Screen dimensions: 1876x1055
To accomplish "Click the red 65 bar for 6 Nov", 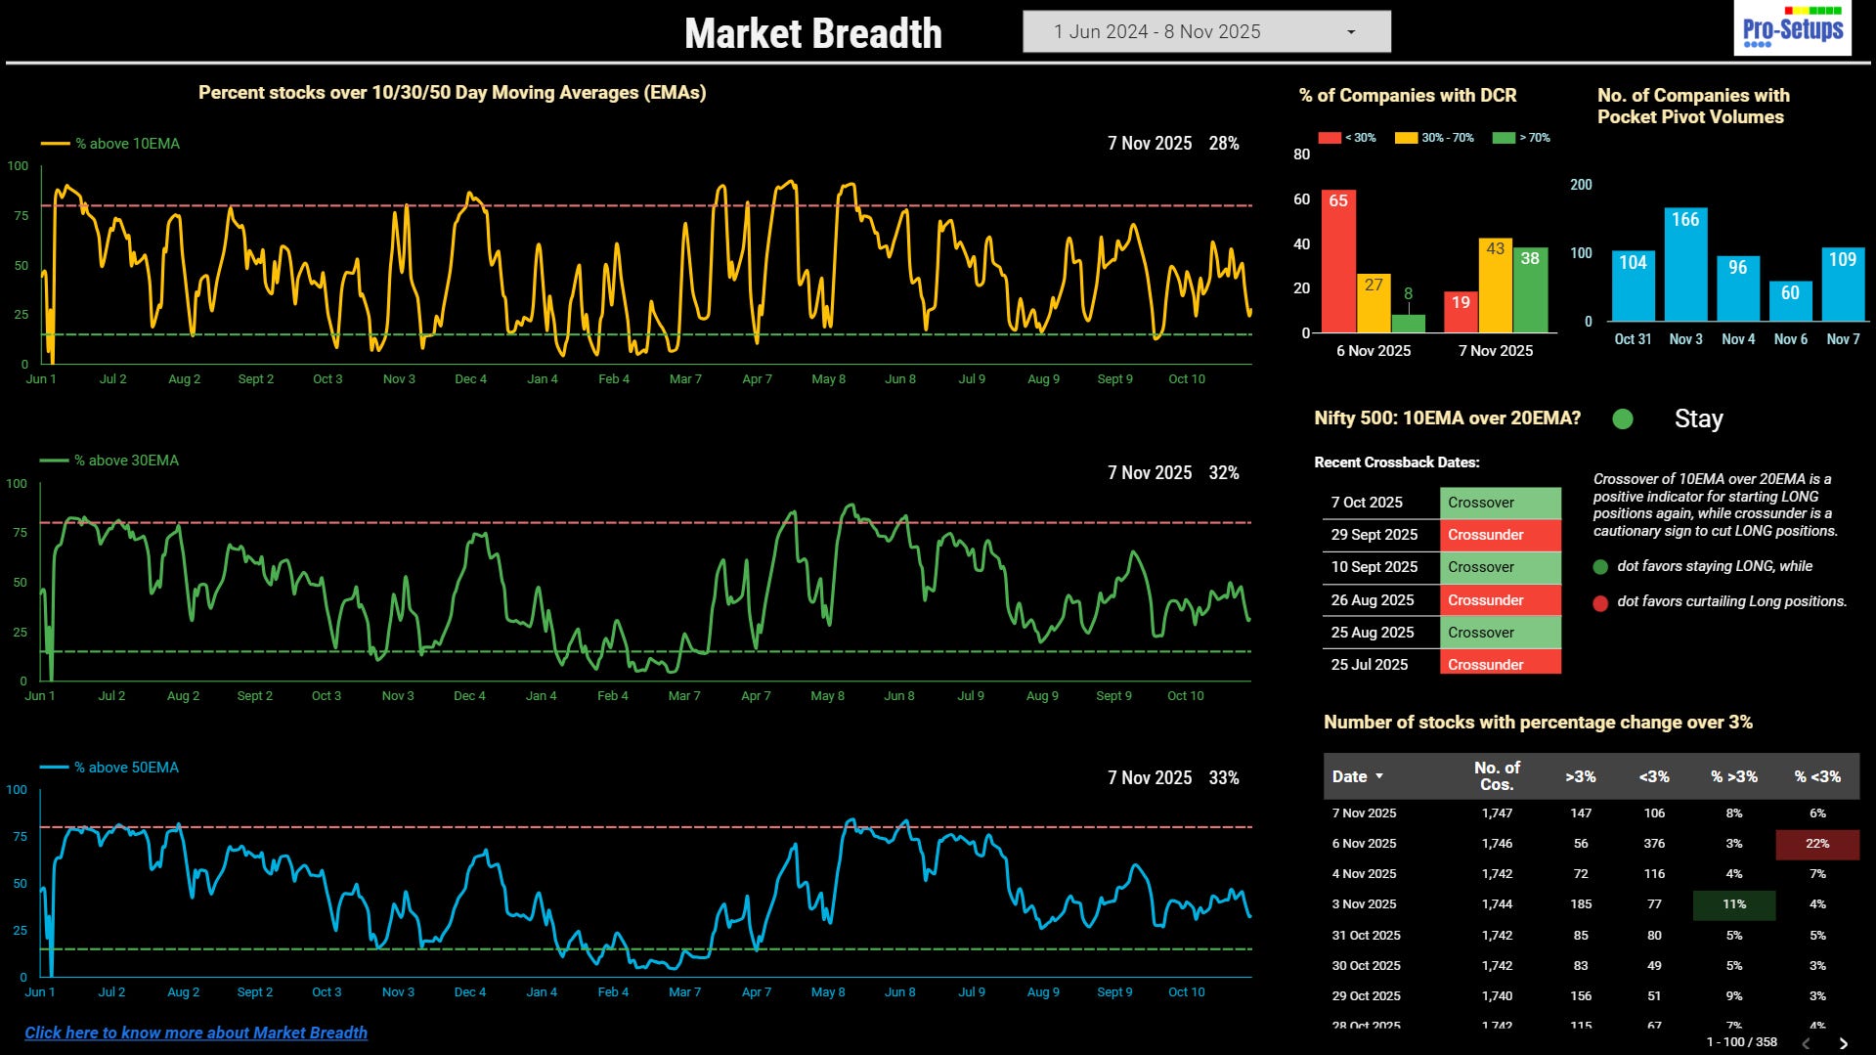I will [x=1338, y=261].
